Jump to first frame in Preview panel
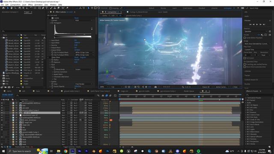274x154 pixels. (250, 24)
